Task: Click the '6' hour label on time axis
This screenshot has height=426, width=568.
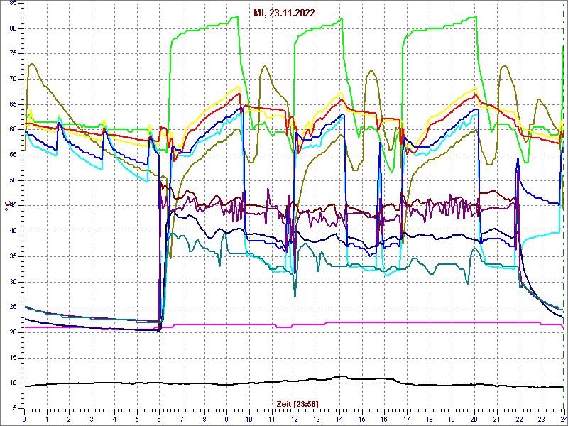Action: point(159,420)
